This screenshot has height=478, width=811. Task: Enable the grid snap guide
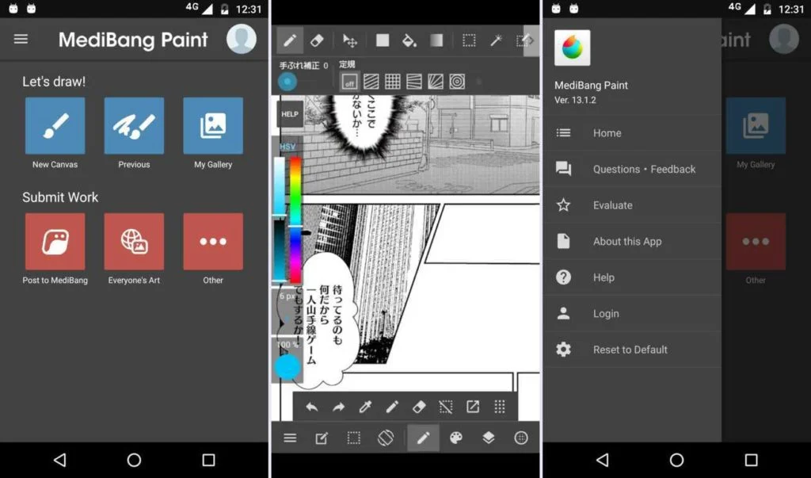(393, 81)
